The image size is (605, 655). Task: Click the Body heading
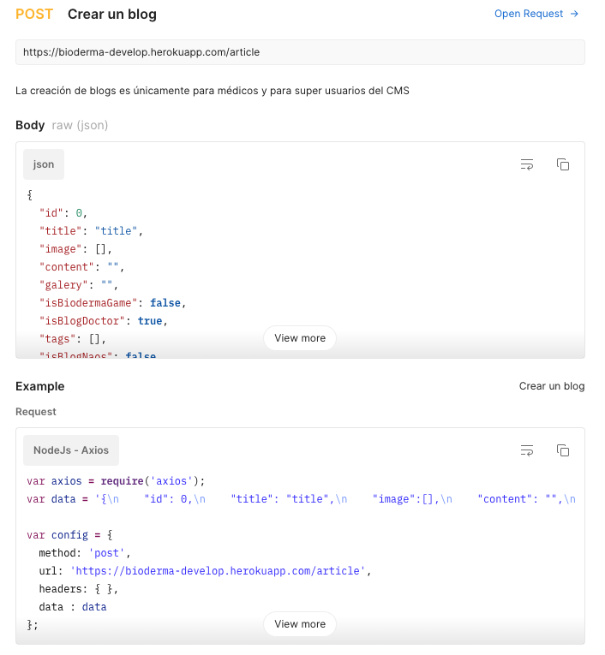[30, 125]
